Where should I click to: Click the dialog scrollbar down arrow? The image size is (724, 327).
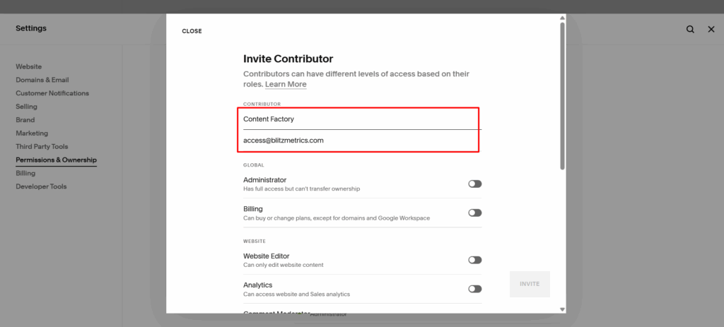(562, 309)
